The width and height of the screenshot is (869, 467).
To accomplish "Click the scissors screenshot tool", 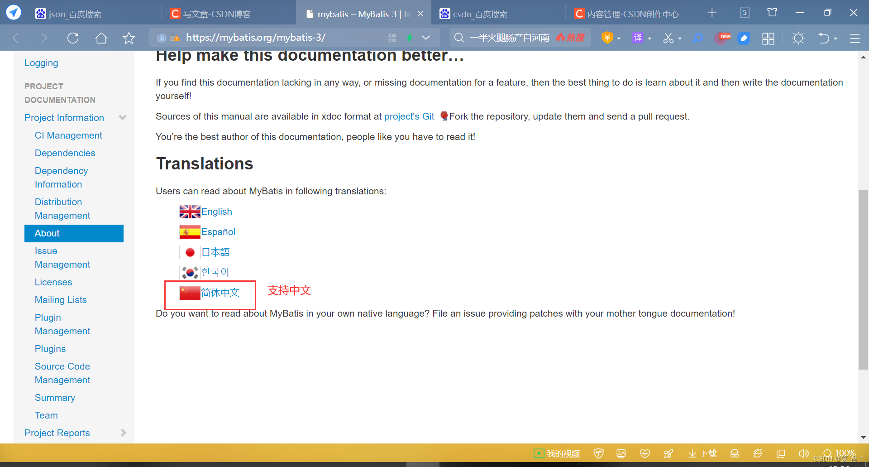I will click(668, 38).
